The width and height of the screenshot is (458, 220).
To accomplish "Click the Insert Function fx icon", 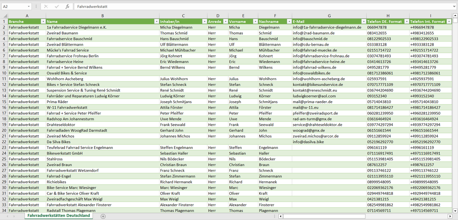I will [67, 6].
